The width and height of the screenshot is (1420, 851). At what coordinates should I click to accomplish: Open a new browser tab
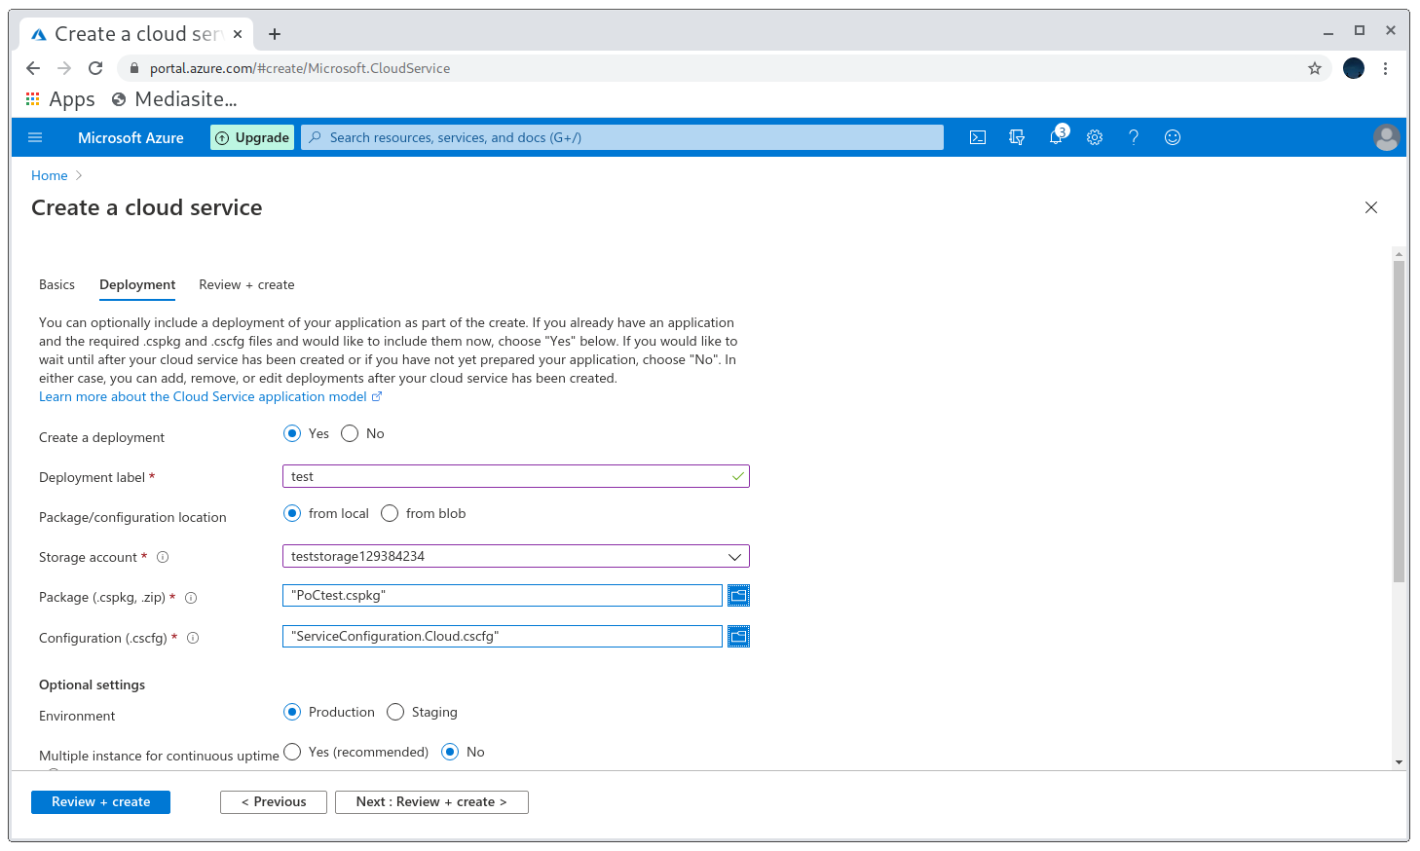(x=275, y=34)
